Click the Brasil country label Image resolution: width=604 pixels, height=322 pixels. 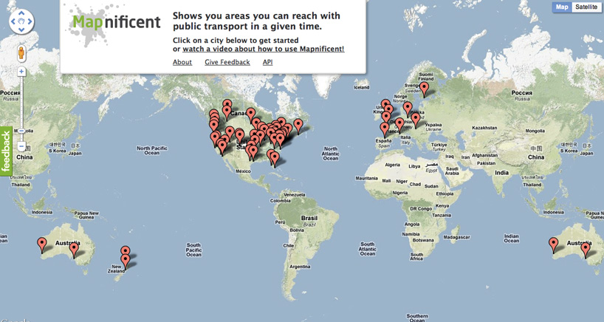point(309,218)
